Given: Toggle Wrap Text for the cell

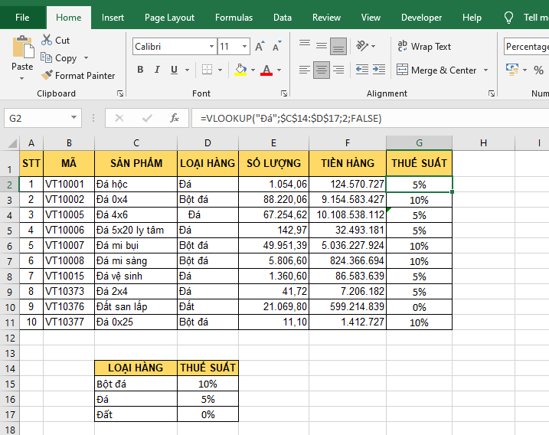Looking at the screenshot, I should pyautogui.click(x=424, y=47).
